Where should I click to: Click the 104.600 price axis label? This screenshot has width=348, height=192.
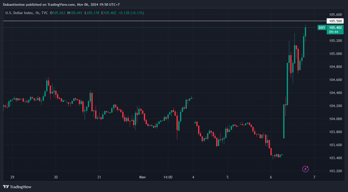click(x=335, y=80)
